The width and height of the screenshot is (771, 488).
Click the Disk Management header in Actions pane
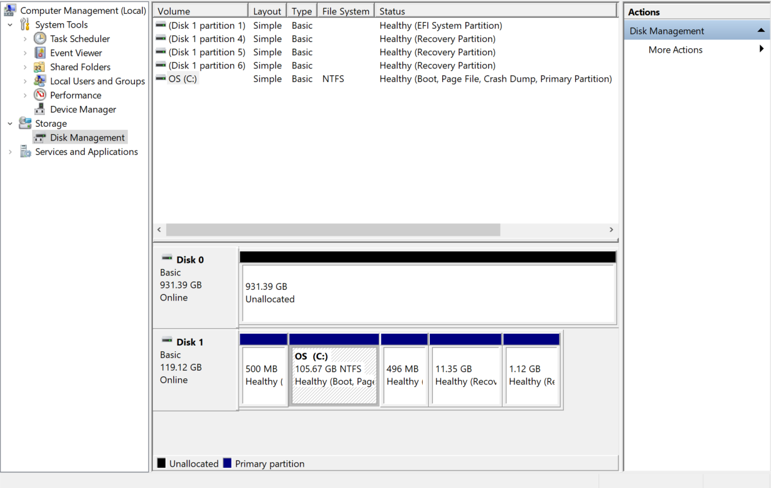(697, 31)
